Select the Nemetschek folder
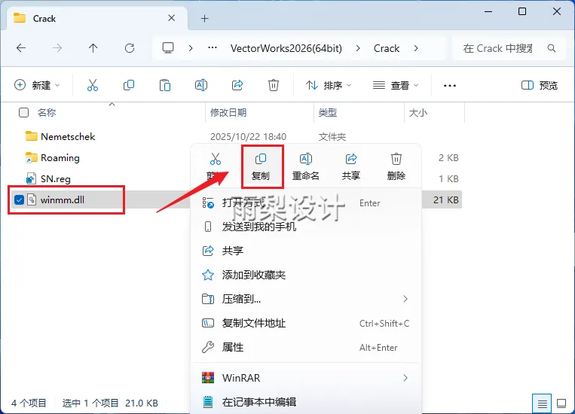The height and width of the screenshot is (414, 575). point(68,137)
